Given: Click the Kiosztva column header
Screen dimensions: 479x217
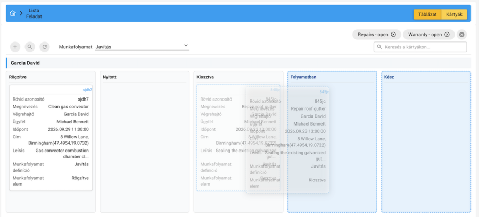Looking at the screenshot, I should [x=205, y=77].
